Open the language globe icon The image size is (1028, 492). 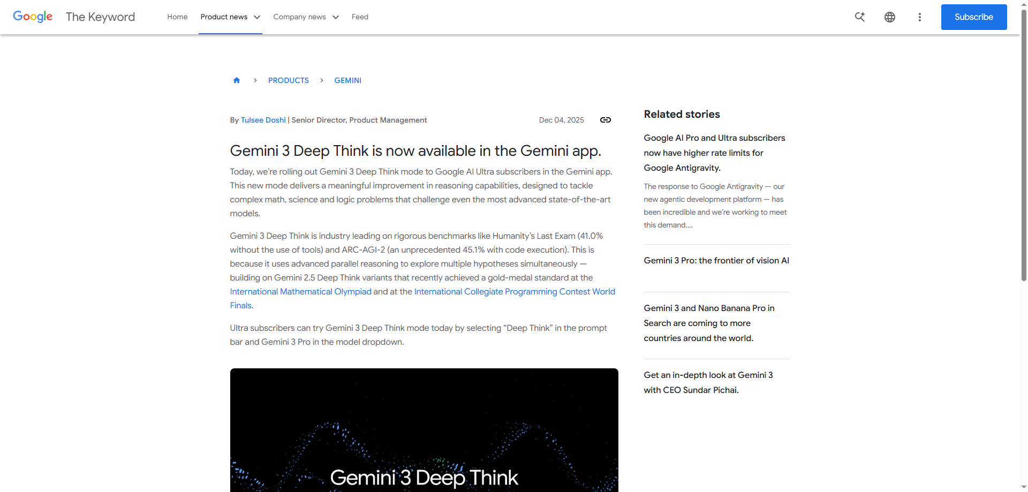click(890, 17)
